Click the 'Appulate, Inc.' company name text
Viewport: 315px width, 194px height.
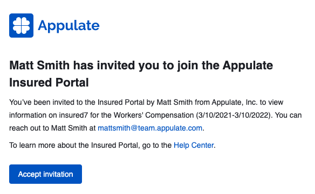pyautogui.click(x=235, y=102)
